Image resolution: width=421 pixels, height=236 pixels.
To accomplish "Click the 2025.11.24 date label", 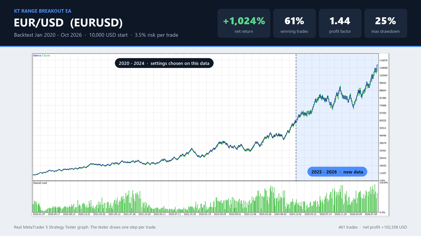I will pyautogui.click(x=341, y=214).
